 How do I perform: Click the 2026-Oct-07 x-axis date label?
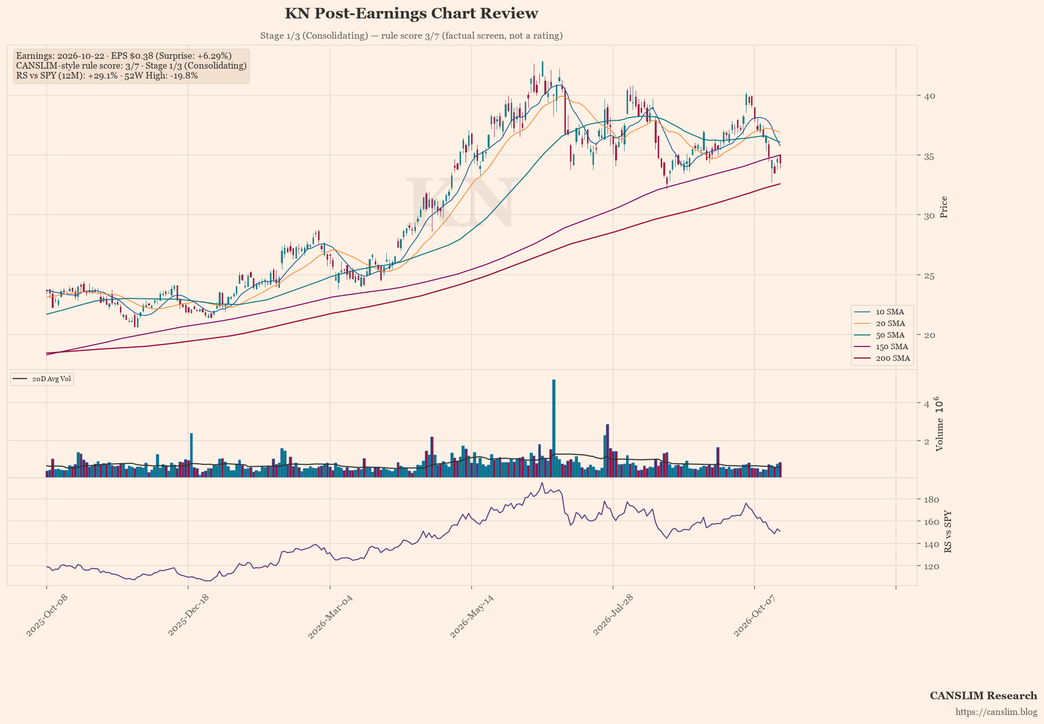click(x=755, y=616)
